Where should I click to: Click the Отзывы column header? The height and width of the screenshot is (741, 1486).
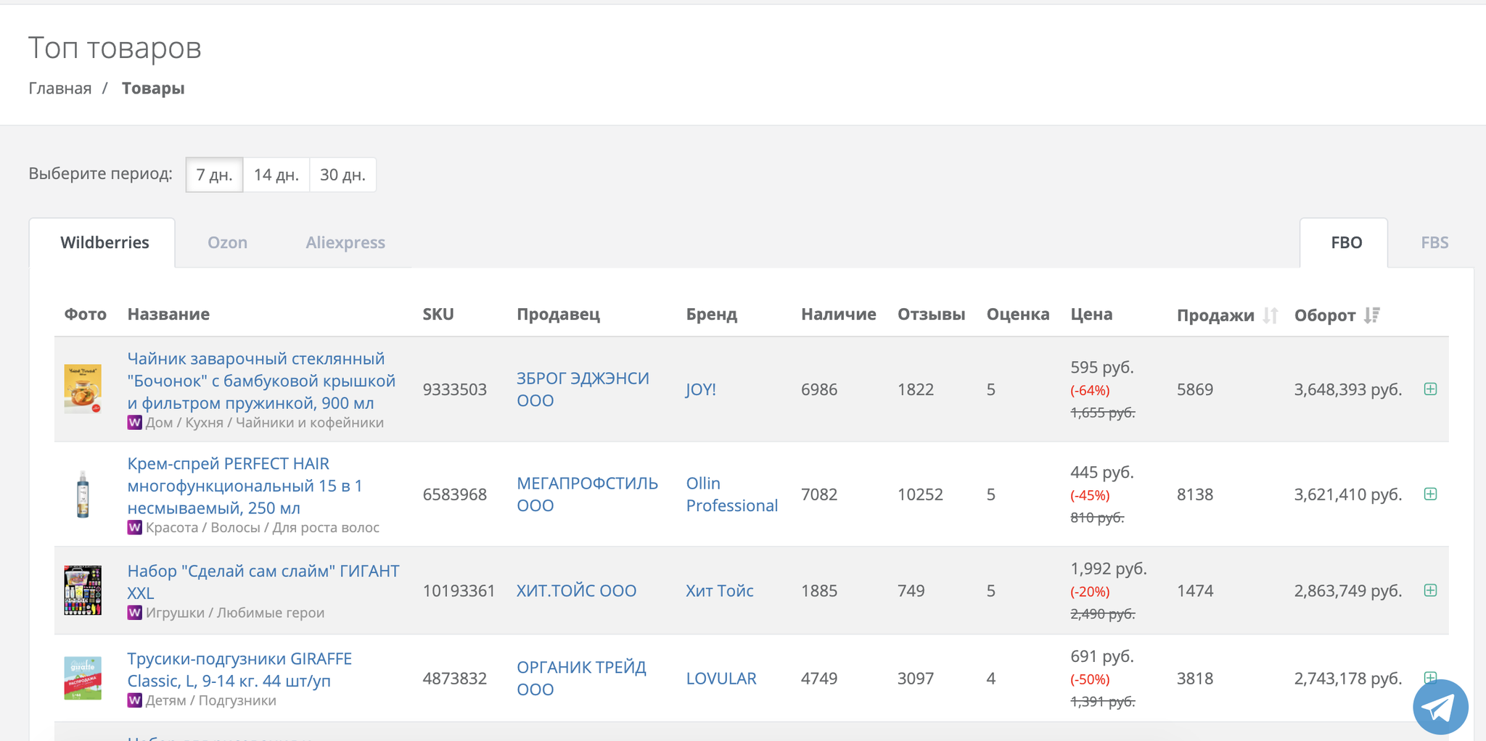click(932, 314)
